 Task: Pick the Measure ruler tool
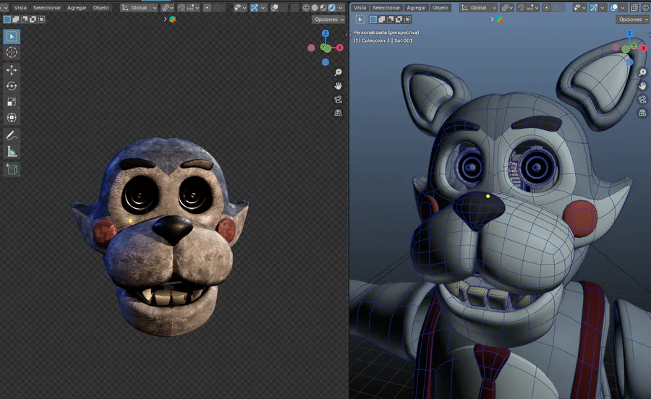click(12, 152)
